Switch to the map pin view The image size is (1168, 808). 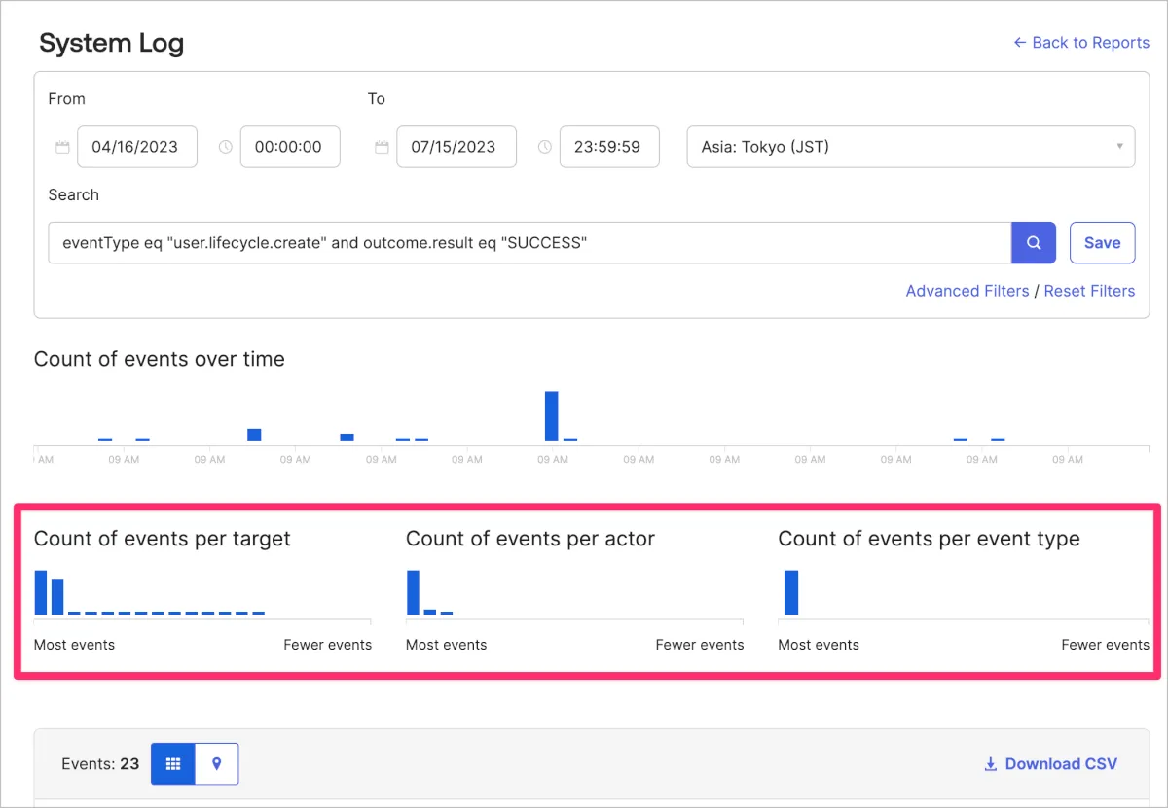click(x=217, y=764)
